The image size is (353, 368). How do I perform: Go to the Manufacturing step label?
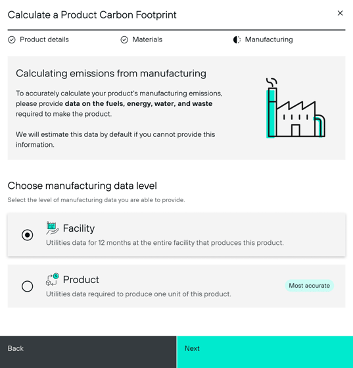269,39
